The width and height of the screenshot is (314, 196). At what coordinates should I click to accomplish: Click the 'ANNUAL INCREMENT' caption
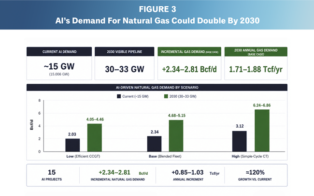(x=188, y=180)
